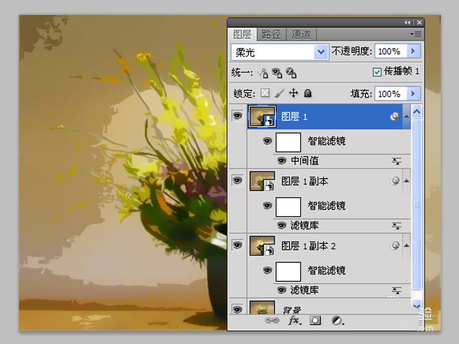This screenshot has width=459, height=344.
Task: Click the lock all padlock icon
Action: pyautogui.click(x=308, y=93)
